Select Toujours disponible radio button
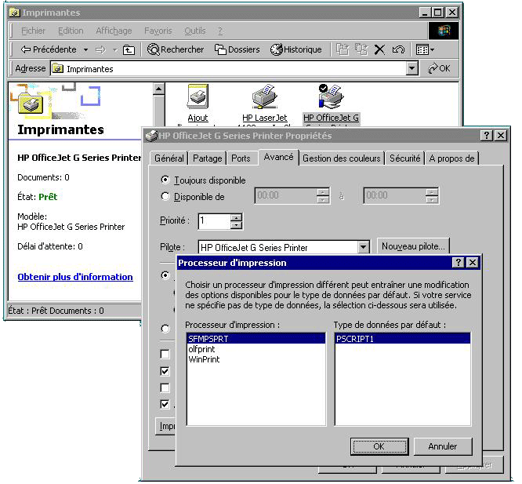The height and width of the screenshot is (484, 522). tap(165, 180)
